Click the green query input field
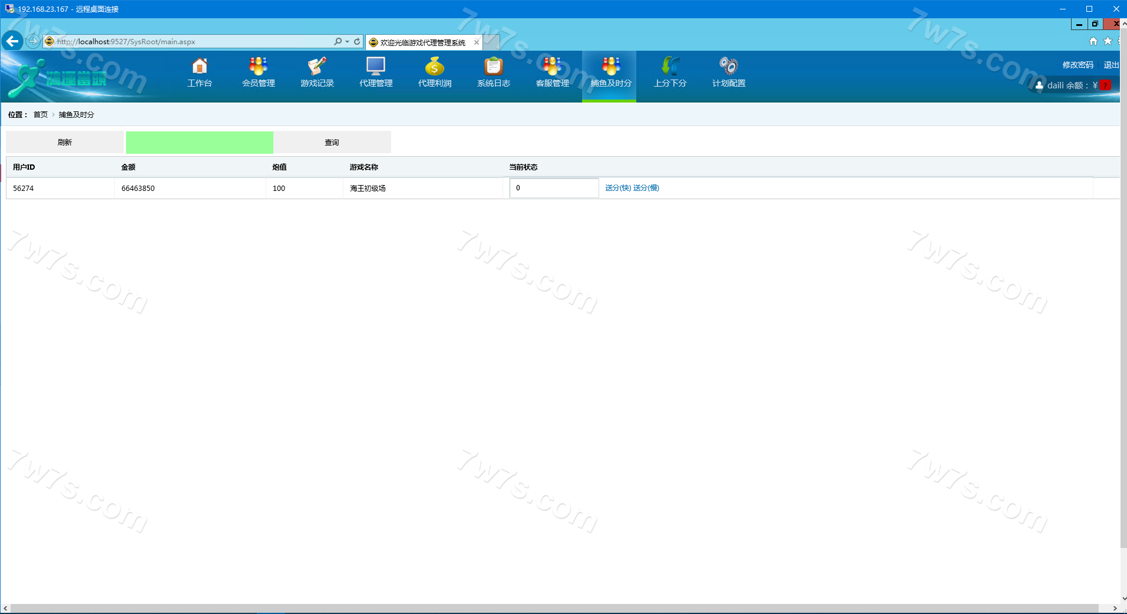Image resolution: width=1127 pixels, height=614 pixels. 199,143
